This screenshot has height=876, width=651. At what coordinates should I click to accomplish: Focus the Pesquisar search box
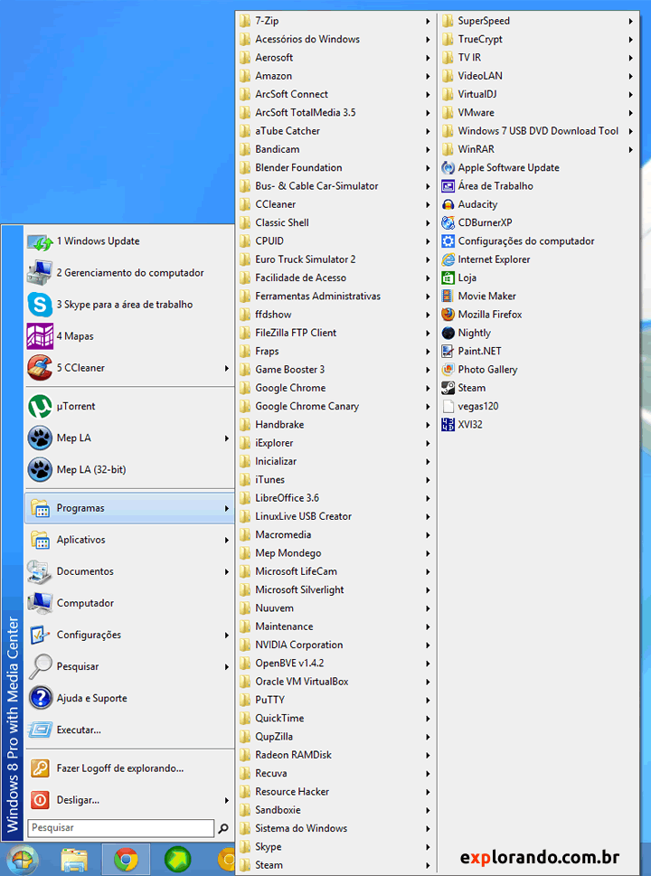120,828
